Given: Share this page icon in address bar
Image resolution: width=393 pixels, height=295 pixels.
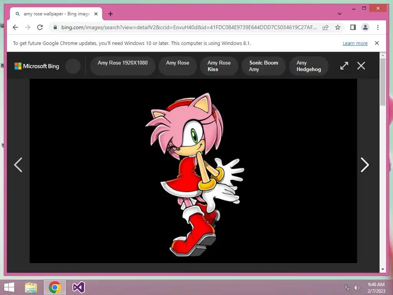Looking at the screenshot, I should click(x=325, y=27).
